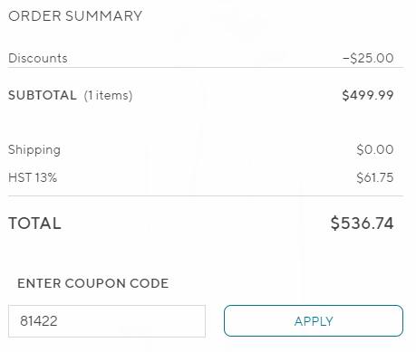
Task: Click the SUBTOTAL label
Action: pos(43,95)
